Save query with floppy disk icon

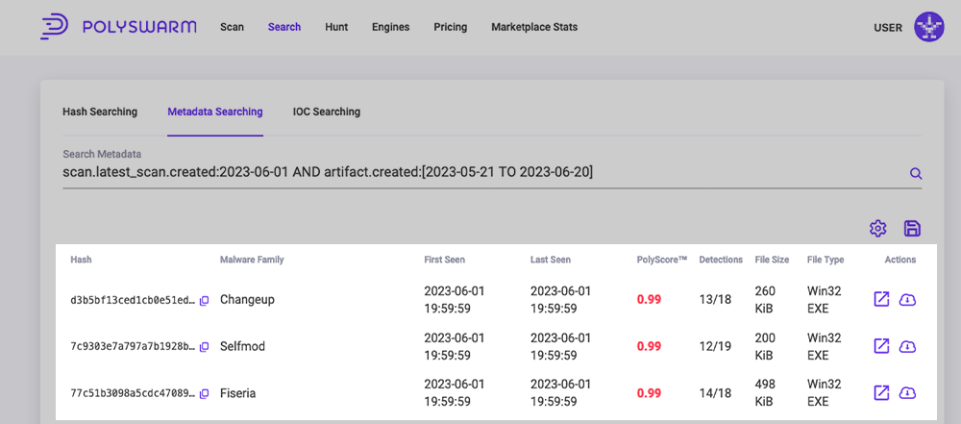point(913,229)
